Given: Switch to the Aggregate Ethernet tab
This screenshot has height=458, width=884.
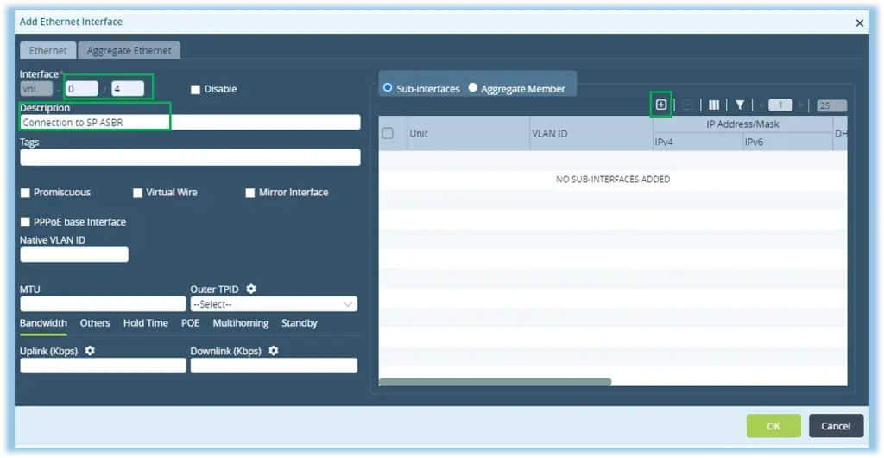Looking at the screenshot, I should click(x=129, y=51).
